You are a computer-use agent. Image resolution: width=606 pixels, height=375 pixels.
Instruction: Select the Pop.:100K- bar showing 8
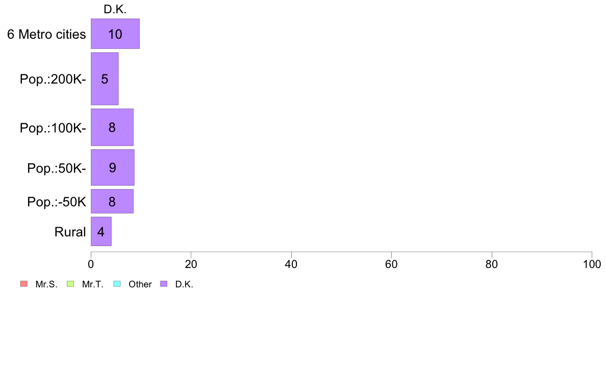tap(112, 127)
